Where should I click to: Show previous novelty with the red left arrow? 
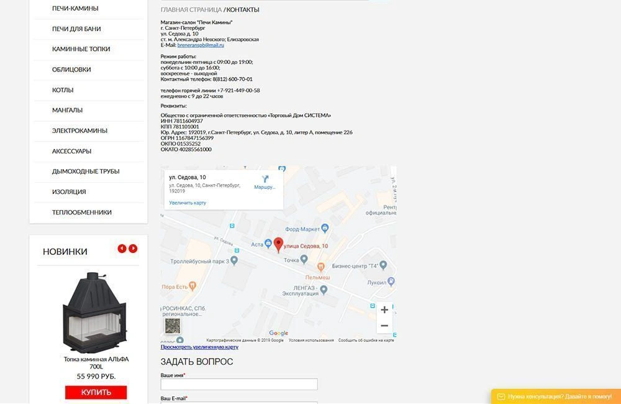pyautogui.click(x=122, y=247)
